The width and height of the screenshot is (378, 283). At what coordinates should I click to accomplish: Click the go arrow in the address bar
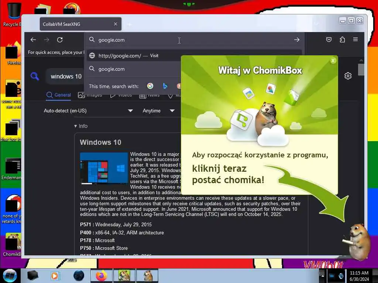(x=297, y=40)
